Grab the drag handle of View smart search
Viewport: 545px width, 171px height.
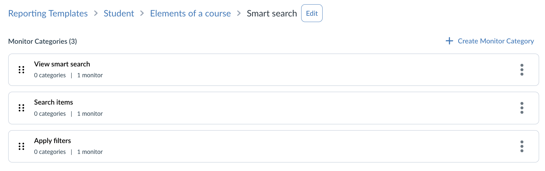[21, 70]
